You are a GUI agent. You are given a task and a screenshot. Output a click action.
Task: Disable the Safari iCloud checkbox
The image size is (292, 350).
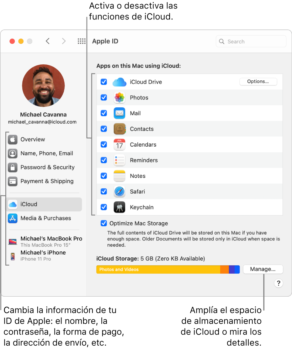(104, 191)
